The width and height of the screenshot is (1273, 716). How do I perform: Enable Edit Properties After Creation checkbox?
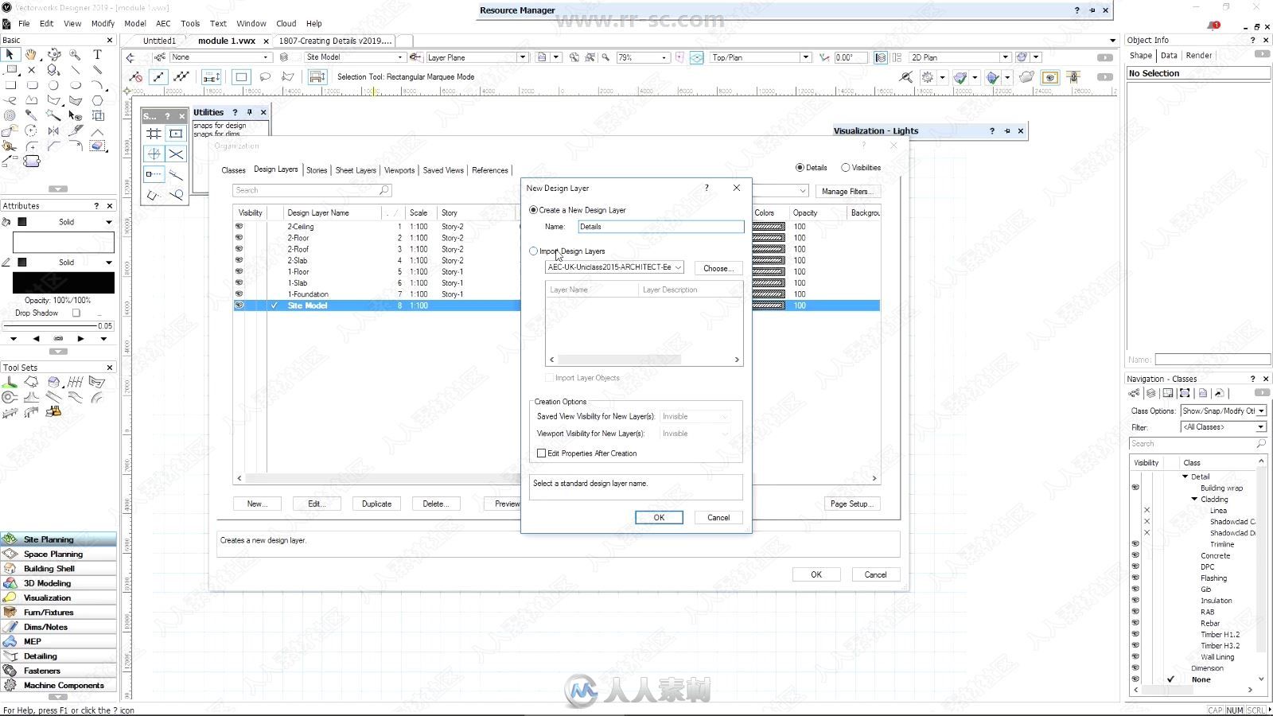click(x=542, y=453)
